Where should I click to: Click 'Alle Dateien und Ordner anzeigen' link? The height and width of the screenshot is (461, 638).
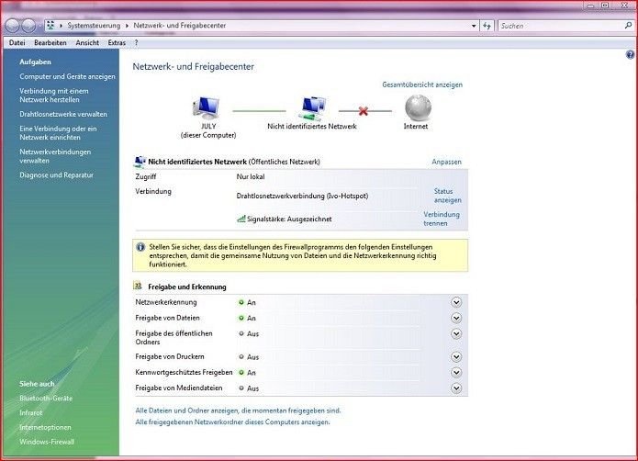point(238,410)
